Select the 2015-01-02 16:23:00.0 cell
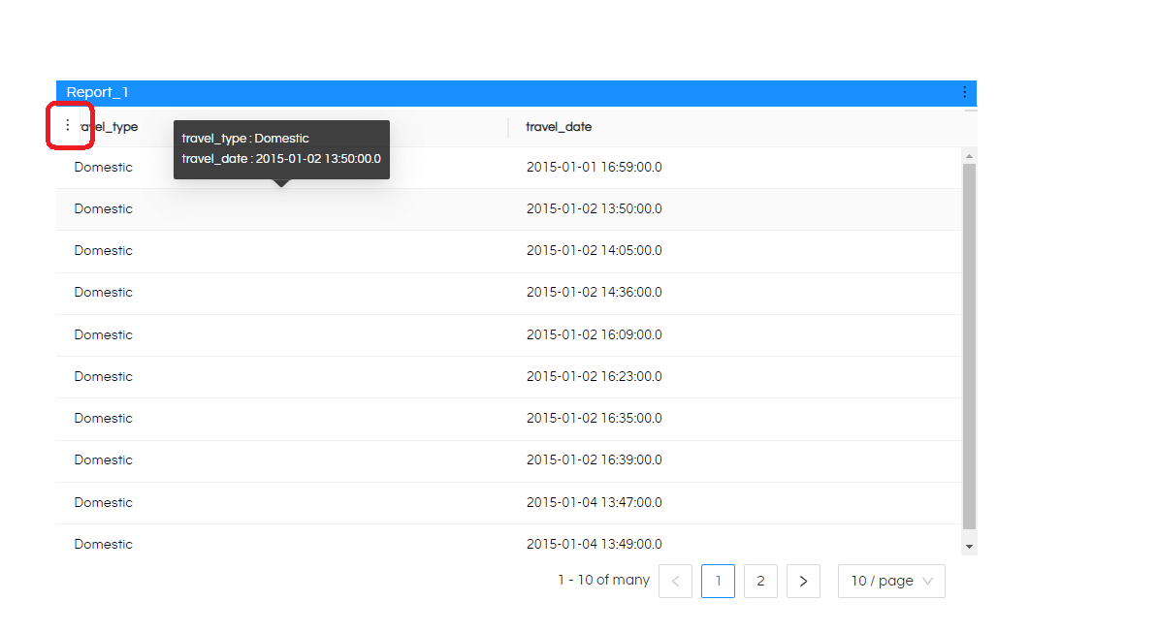This screenshot has height=633, width=1158. (x=594, y=376)
